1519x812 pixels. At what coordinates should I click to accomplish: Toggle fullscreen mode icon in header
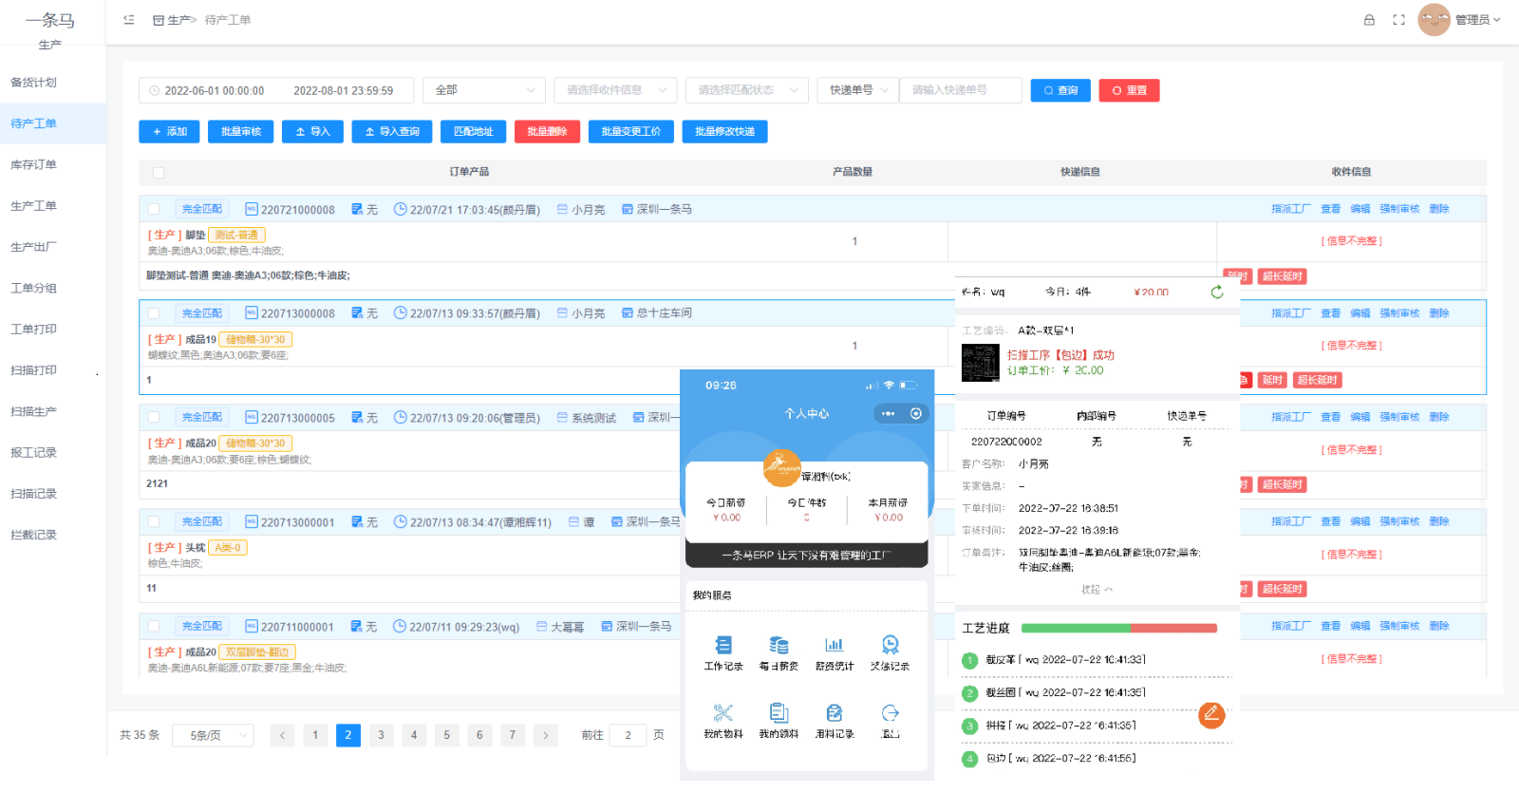pos(1398,19)
